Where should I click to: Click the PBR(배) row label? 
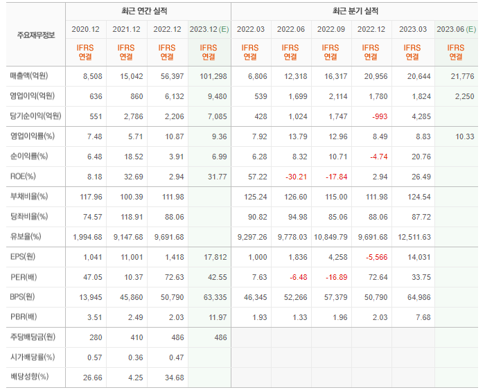(23, 317)
